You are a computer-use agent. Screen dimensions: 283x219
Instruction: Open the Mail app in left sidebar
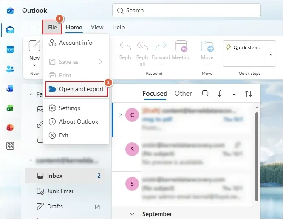point(10,30)
